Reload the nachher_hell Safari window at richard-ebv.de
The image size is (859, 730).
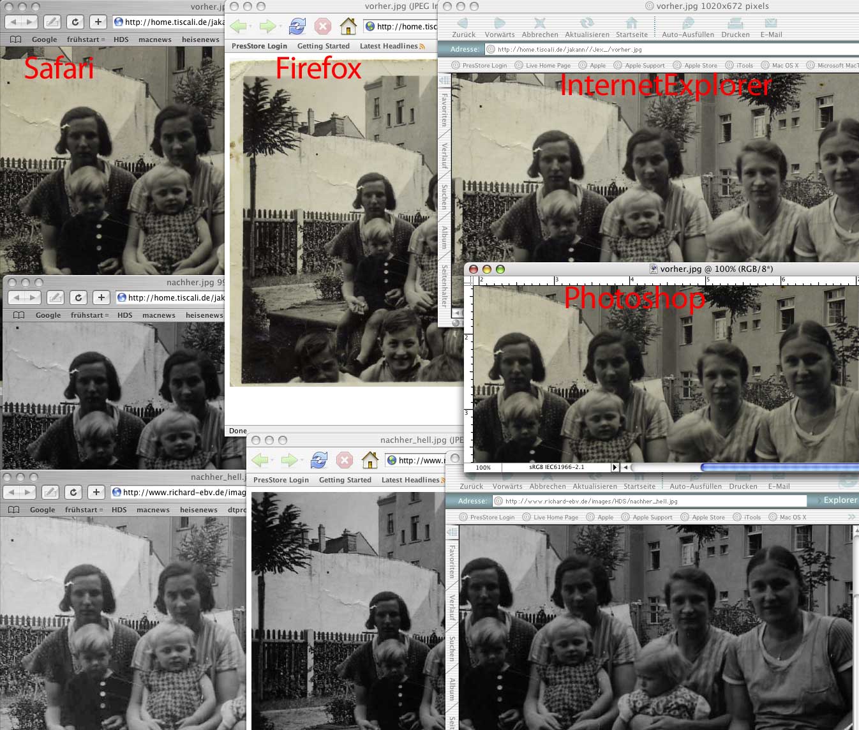tap(73, 492)
